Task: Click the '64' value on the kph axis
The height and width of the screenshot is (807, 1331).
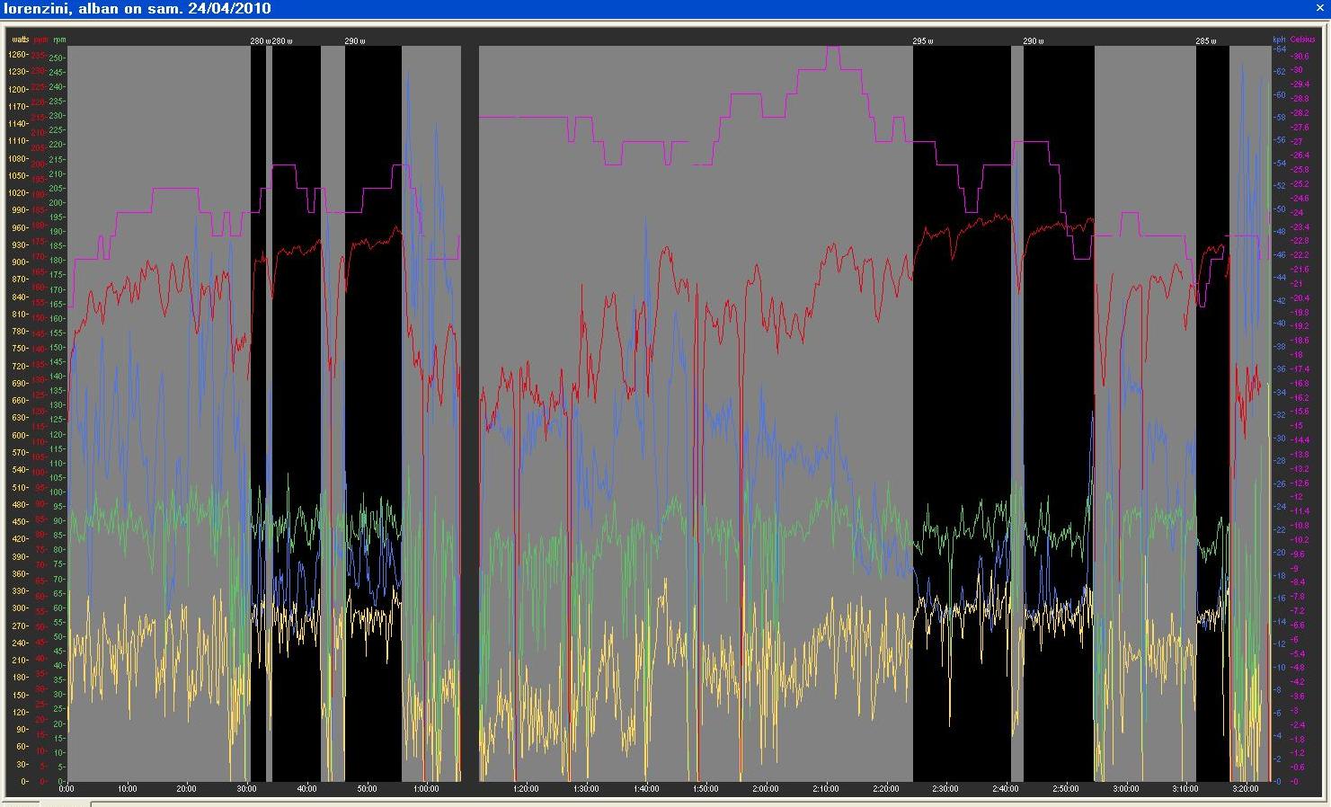Action: (1280, 49)
